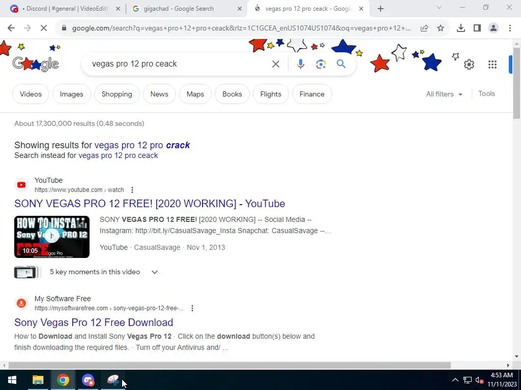Click the muted volume tray icon
The image size is (521, 390).
479,380
